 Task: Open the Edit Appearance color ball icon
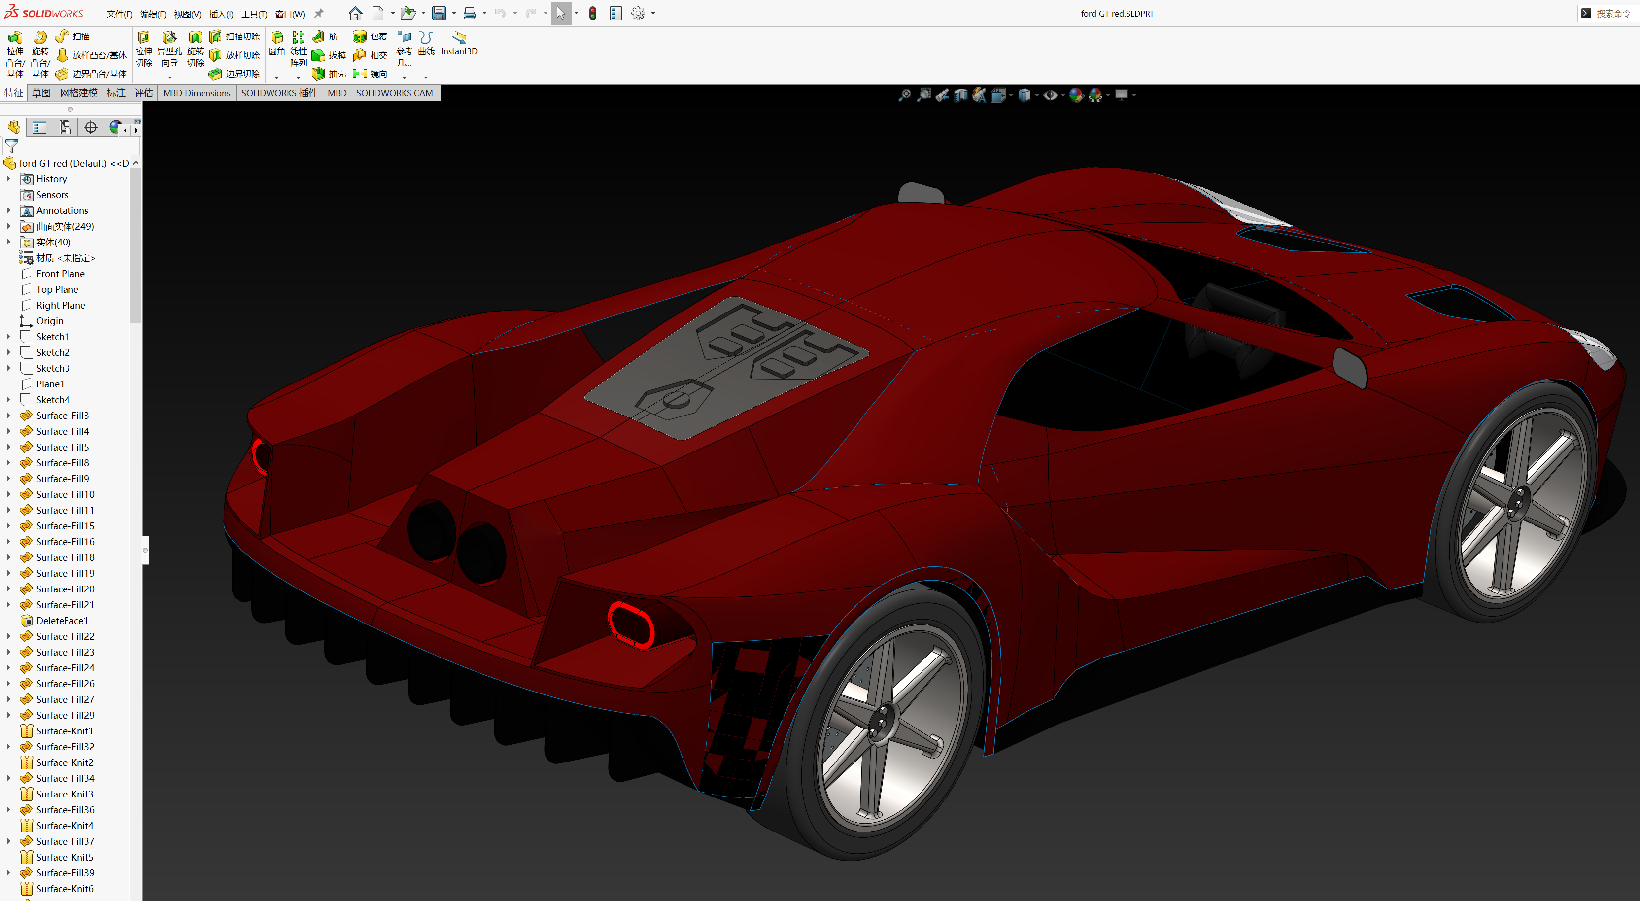1076,95
